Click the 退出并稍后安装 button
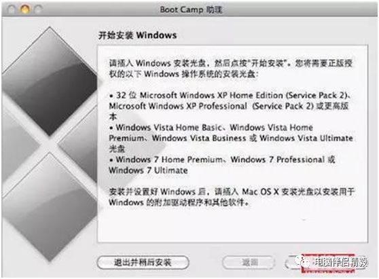379x279 pixels. [143, 262]
